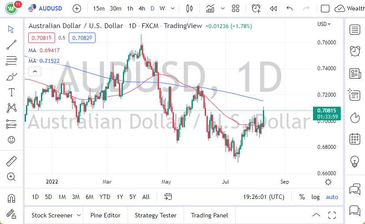
Task: Click the AUDUSD symbol search field
Action: pyautogui.click(x=50, y=8)
